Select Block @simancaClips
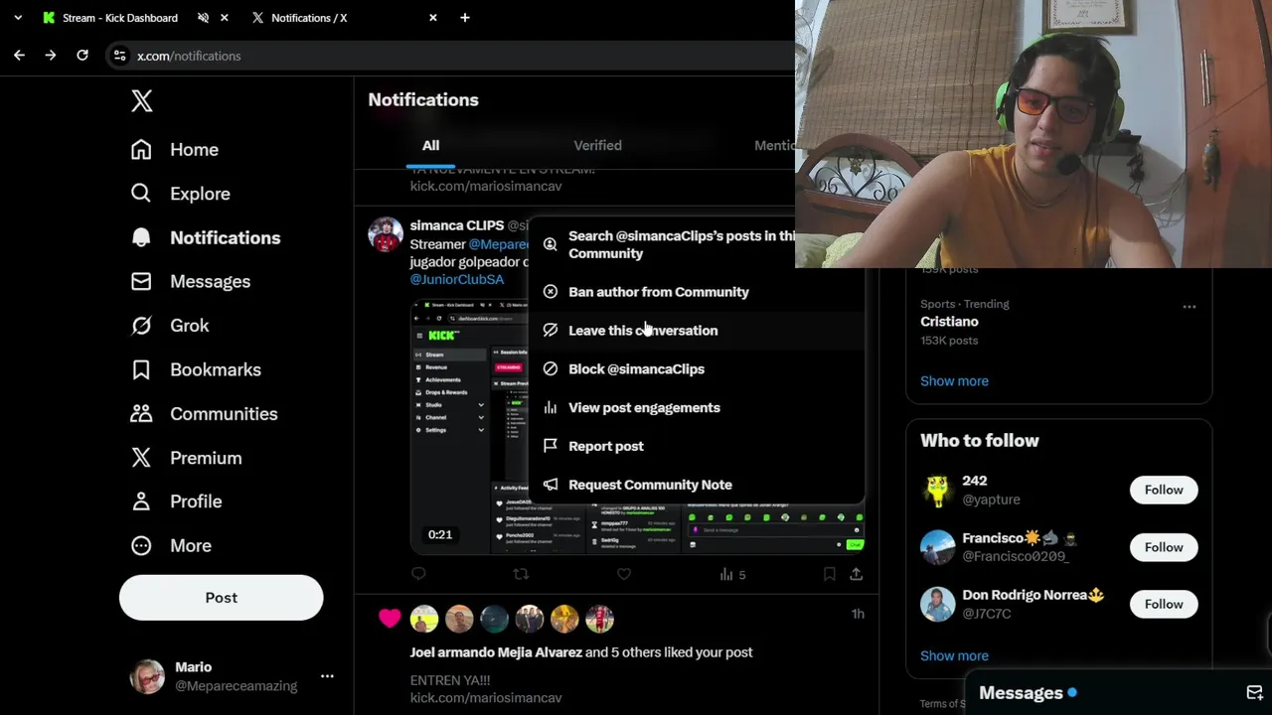 click(x=696, y=369)
